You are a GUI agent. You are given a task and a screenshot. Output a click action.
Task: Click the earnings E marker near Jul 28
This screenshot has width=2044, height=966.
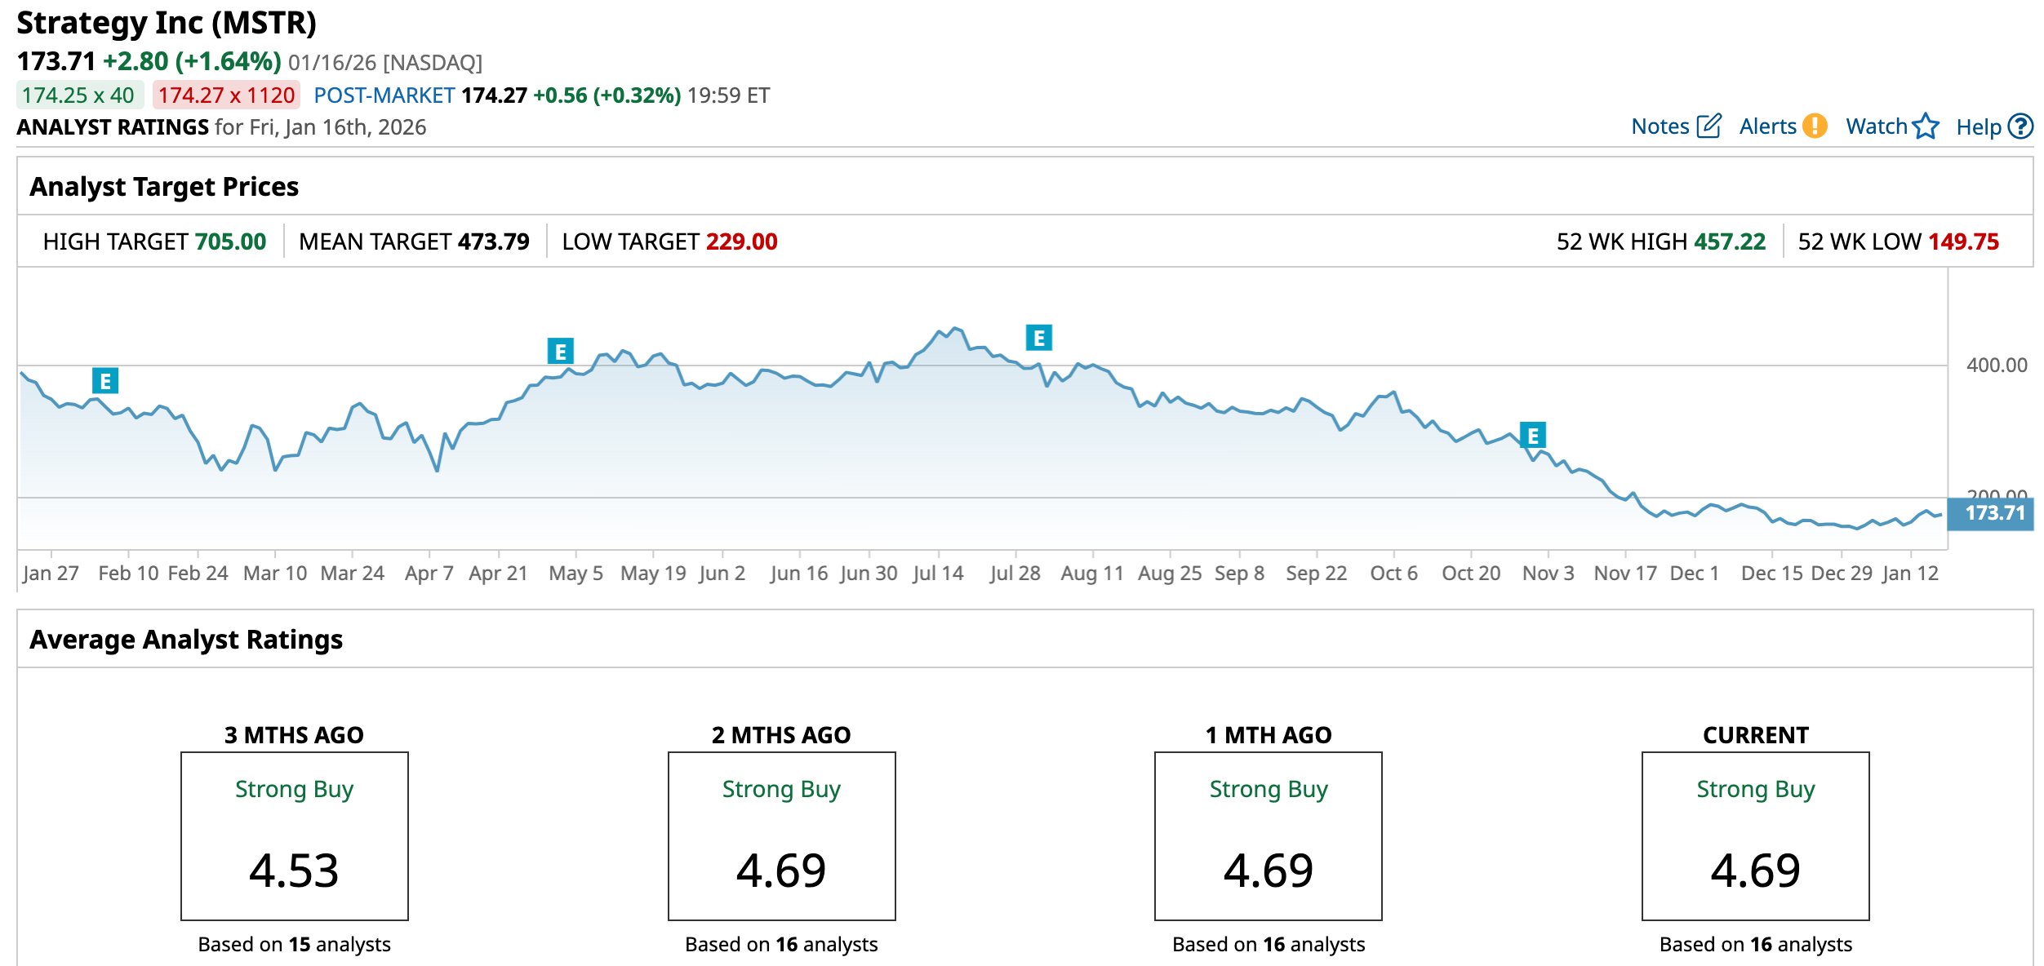1038,338
